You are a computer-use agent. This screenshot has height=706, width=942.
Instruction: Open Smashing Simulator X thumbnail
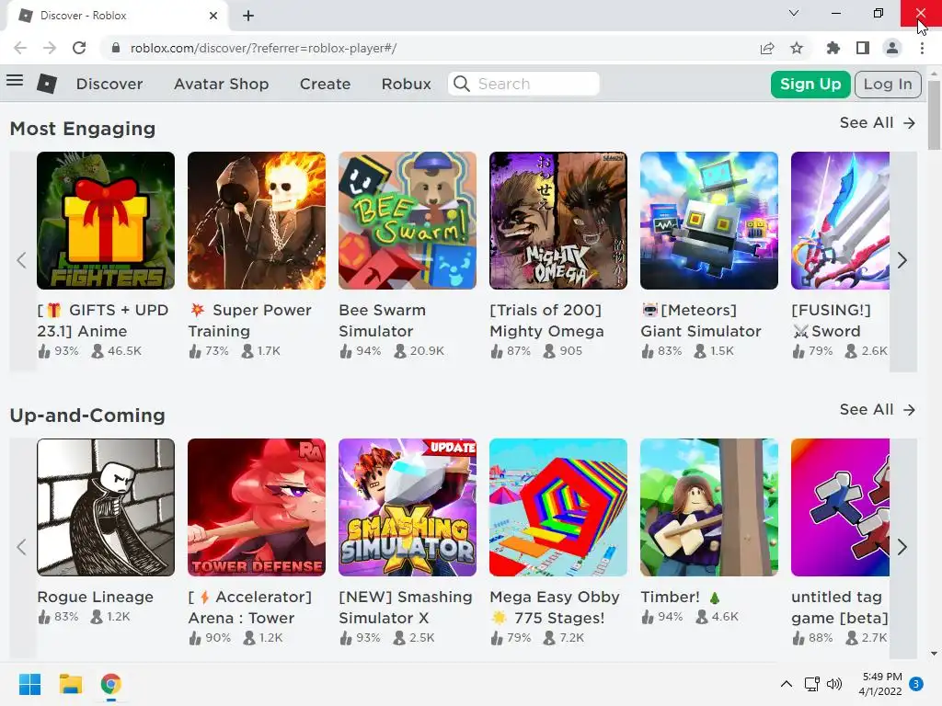click(408, 507)
